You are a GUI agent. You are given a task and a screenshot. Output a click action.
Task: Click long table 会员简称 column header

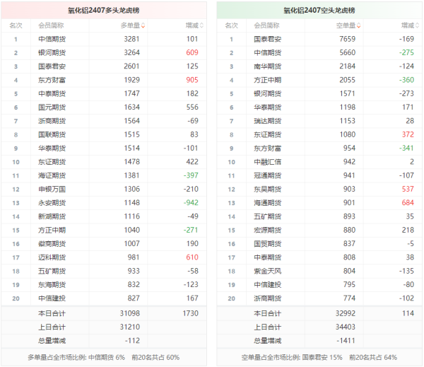tap(51, 25)
